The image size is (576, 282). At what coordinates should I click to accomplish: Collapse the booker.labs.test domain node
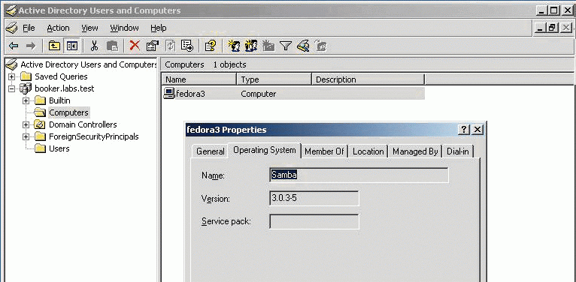point(12,88)
